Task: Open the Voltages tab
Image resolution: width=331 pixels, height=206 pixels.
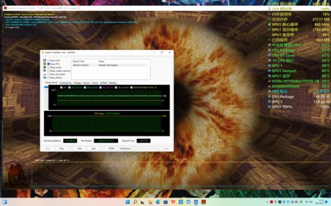Action: pos(77,83)
